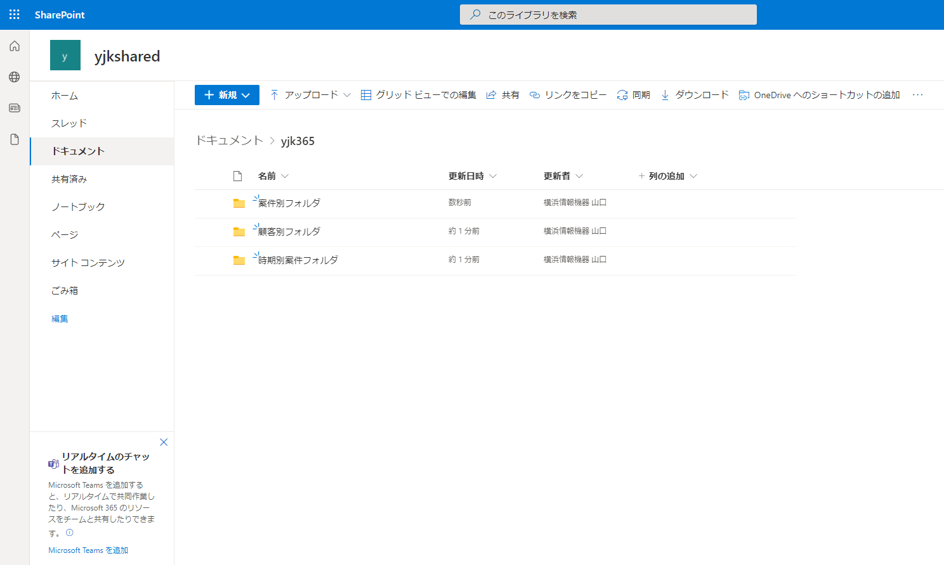Screen dimensions: 944x565
Task: Click the library search box
Action: pyautogui.click(x=608, y=15)
